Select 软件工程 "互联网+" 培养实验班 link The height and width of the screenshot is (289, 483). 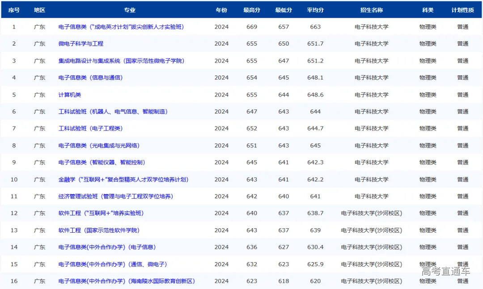click(x=101, y=214)
